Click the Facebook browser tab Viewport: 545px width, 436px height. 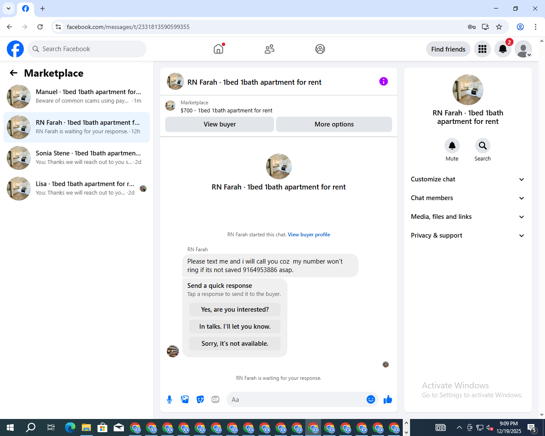click(x=26, y=9)
